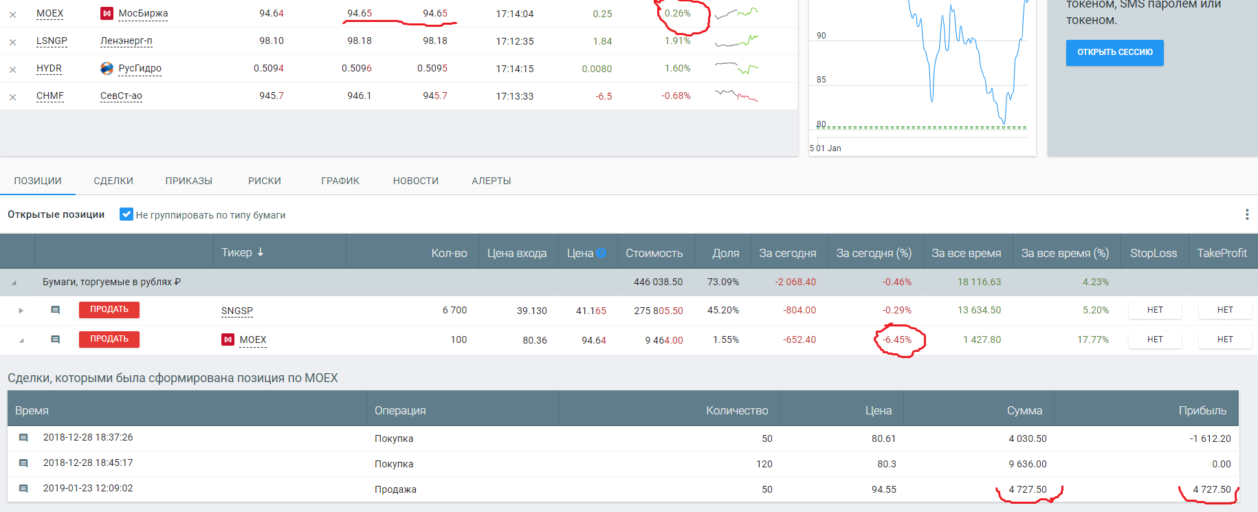This screenshot has width=1258, height=512.
Task: Open MOEX ticker link in watchlist
Action: pyautogui.click(x=49, y=13)
